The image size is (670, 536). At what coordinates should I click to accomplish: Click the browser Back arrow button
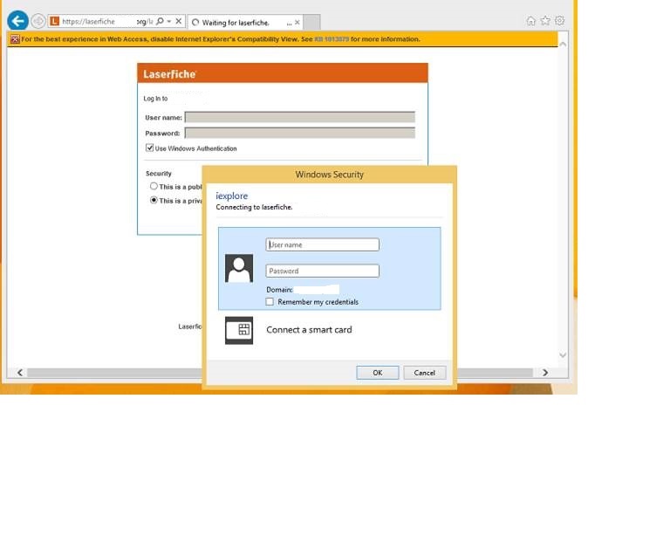[x=18, y=21]
